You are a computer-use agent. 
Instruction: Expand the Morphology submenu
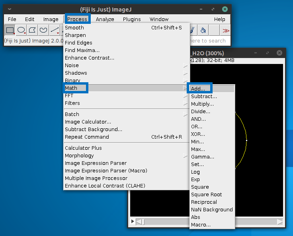[127, 156]
